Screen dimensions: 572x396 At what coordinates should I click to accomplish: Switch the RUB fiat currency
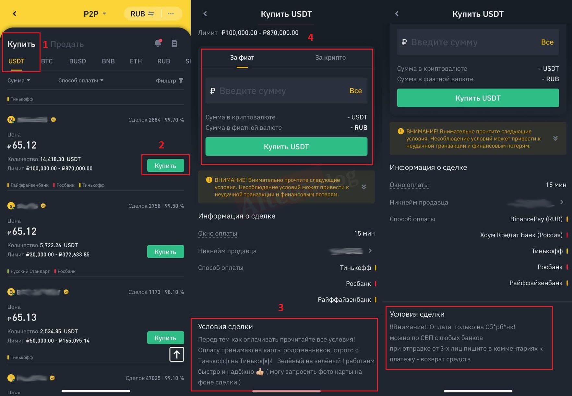tap(142, 14)
